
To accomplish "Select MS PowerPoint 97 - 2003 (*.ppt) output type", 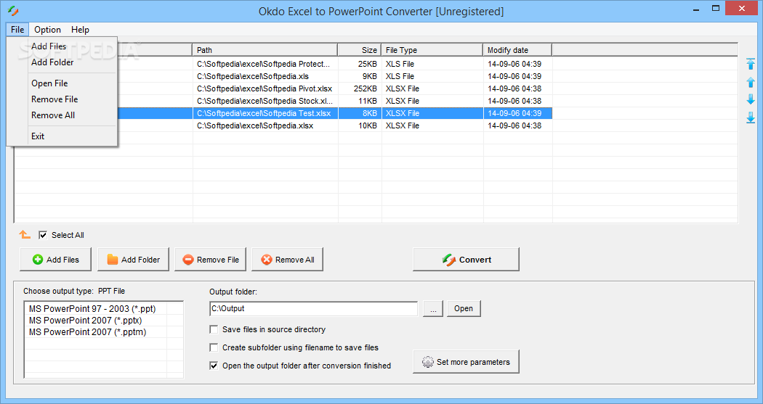I will pos(92,309).
